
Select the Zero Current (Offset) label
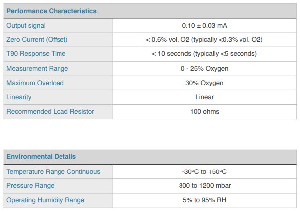point(37,40)
